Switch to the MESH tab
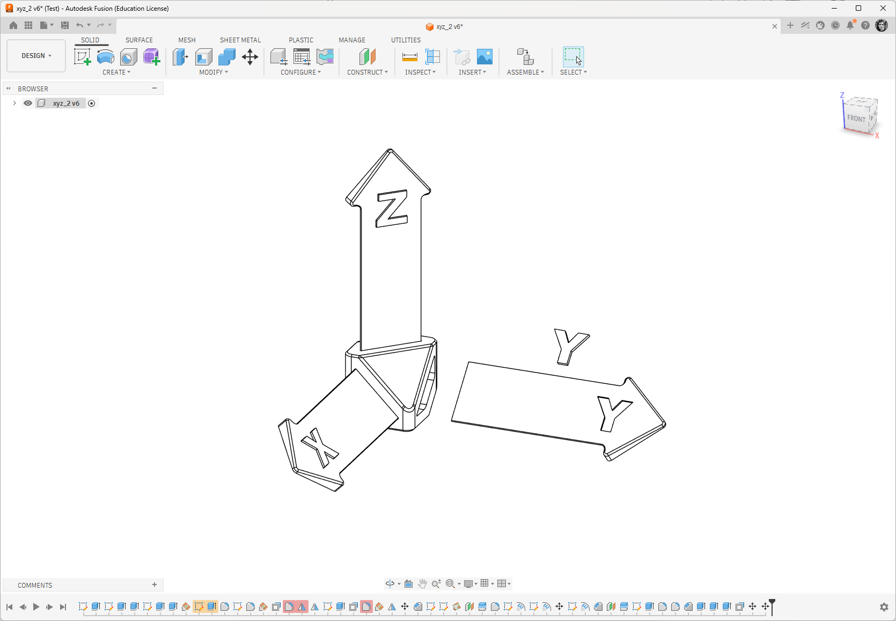Screen dimensions: 896x621 [187, 40]
